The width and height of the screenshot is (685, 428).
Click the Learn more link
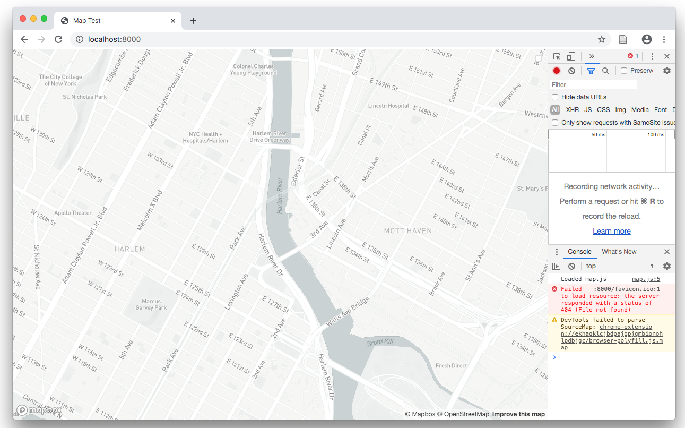pos(611,231)
